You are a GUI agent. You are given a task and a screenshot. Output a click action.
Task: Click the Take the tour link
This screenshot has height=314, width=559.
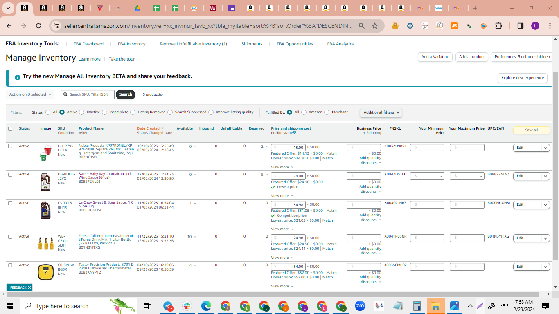(x=122, y=59)
